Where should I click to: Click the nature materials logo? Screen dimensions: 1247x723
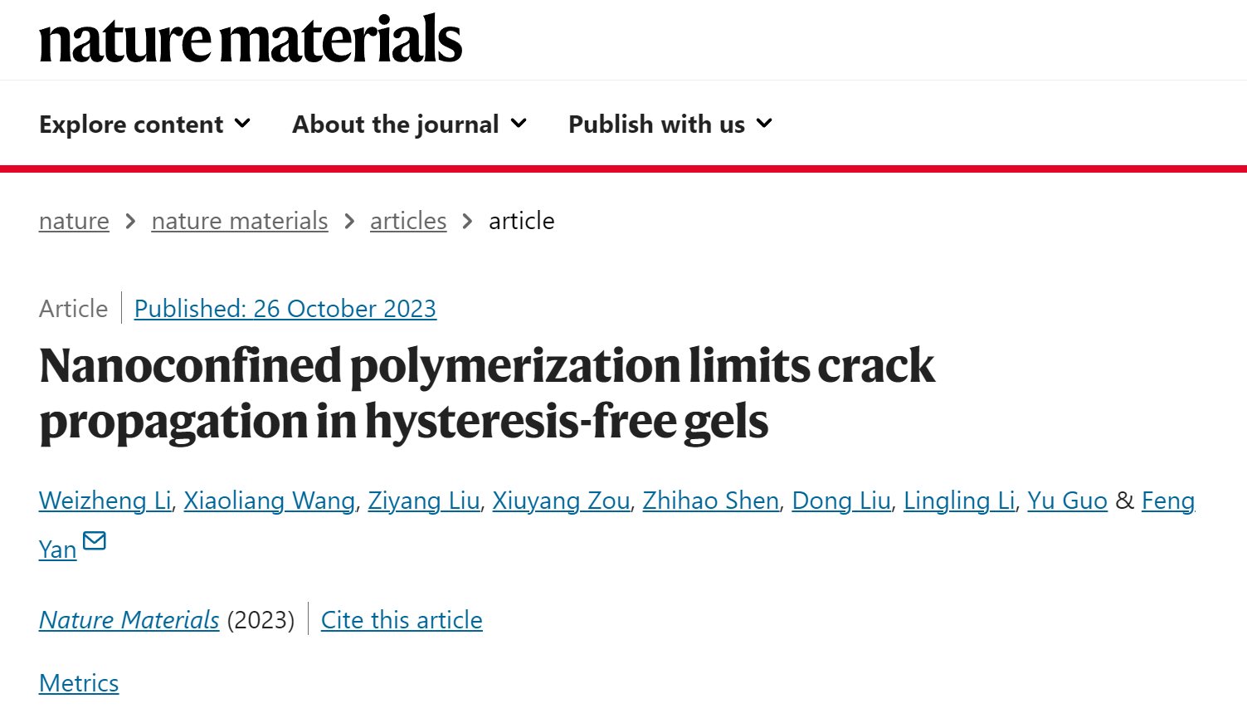click(251, 39)
